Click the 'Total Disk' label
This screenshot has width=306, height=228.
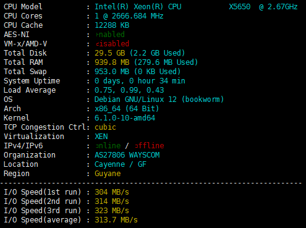(x=25, y=53)
